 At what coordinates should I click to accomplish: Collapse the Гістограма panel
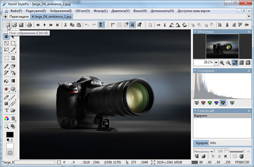(195, 70)
